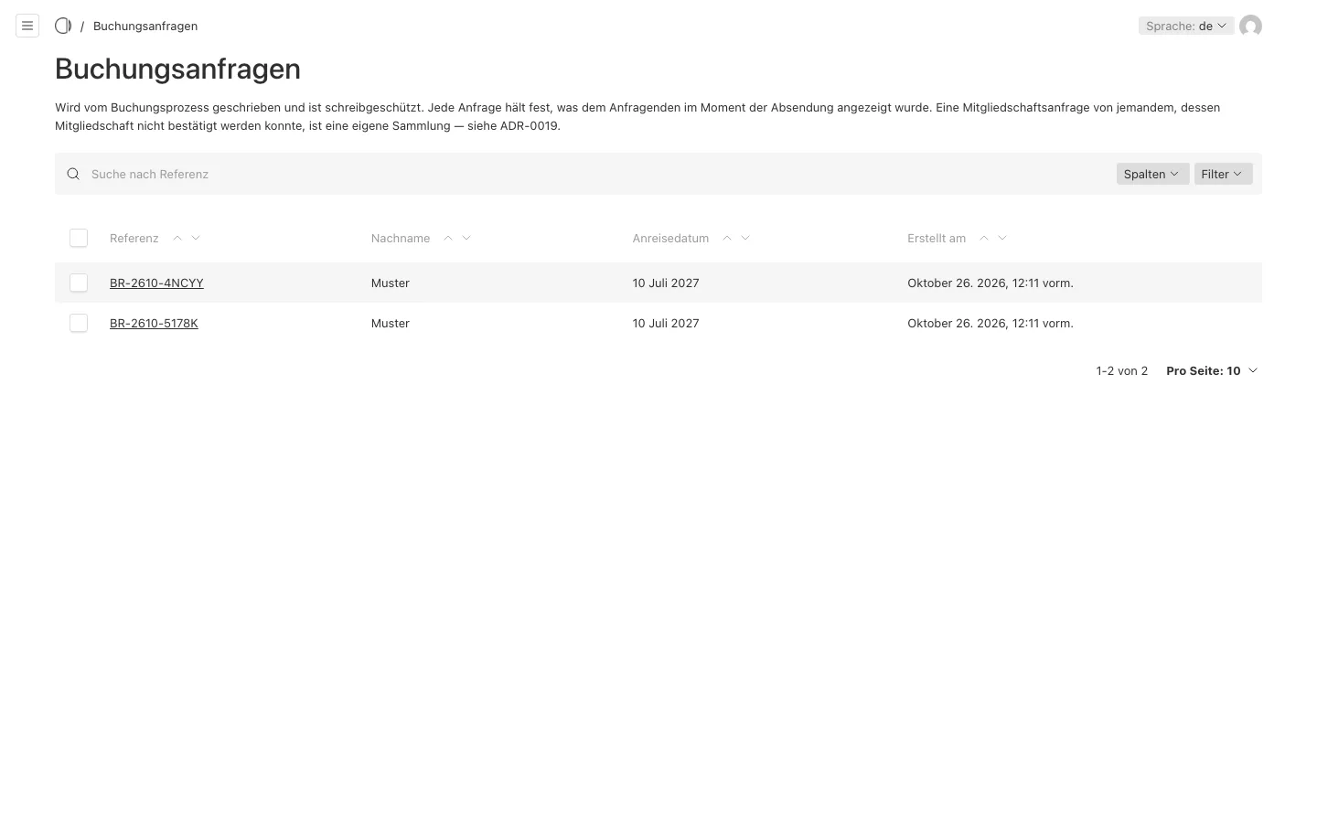
Task: Focus the Suche nach Referenz field
Action: (x=594, y=174)
